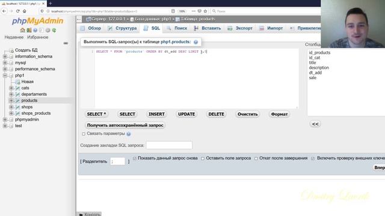The width and height of the screenshot is (385, 216).
Task: Expand performance_schema database node
Action: click(5, 69)
